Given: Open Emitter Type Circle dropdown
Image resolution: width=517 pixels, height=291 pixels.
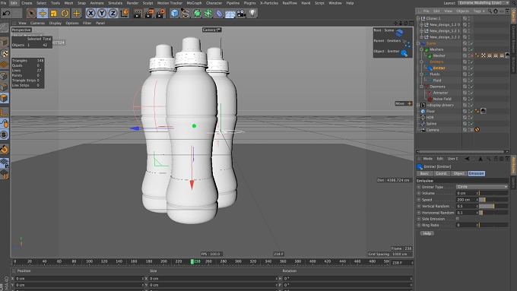Looking at the screenshot, I should [x=482, y=187].
